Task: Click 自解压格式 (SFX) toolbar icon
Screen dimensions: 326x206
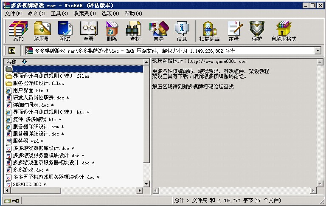Action: 284,31
